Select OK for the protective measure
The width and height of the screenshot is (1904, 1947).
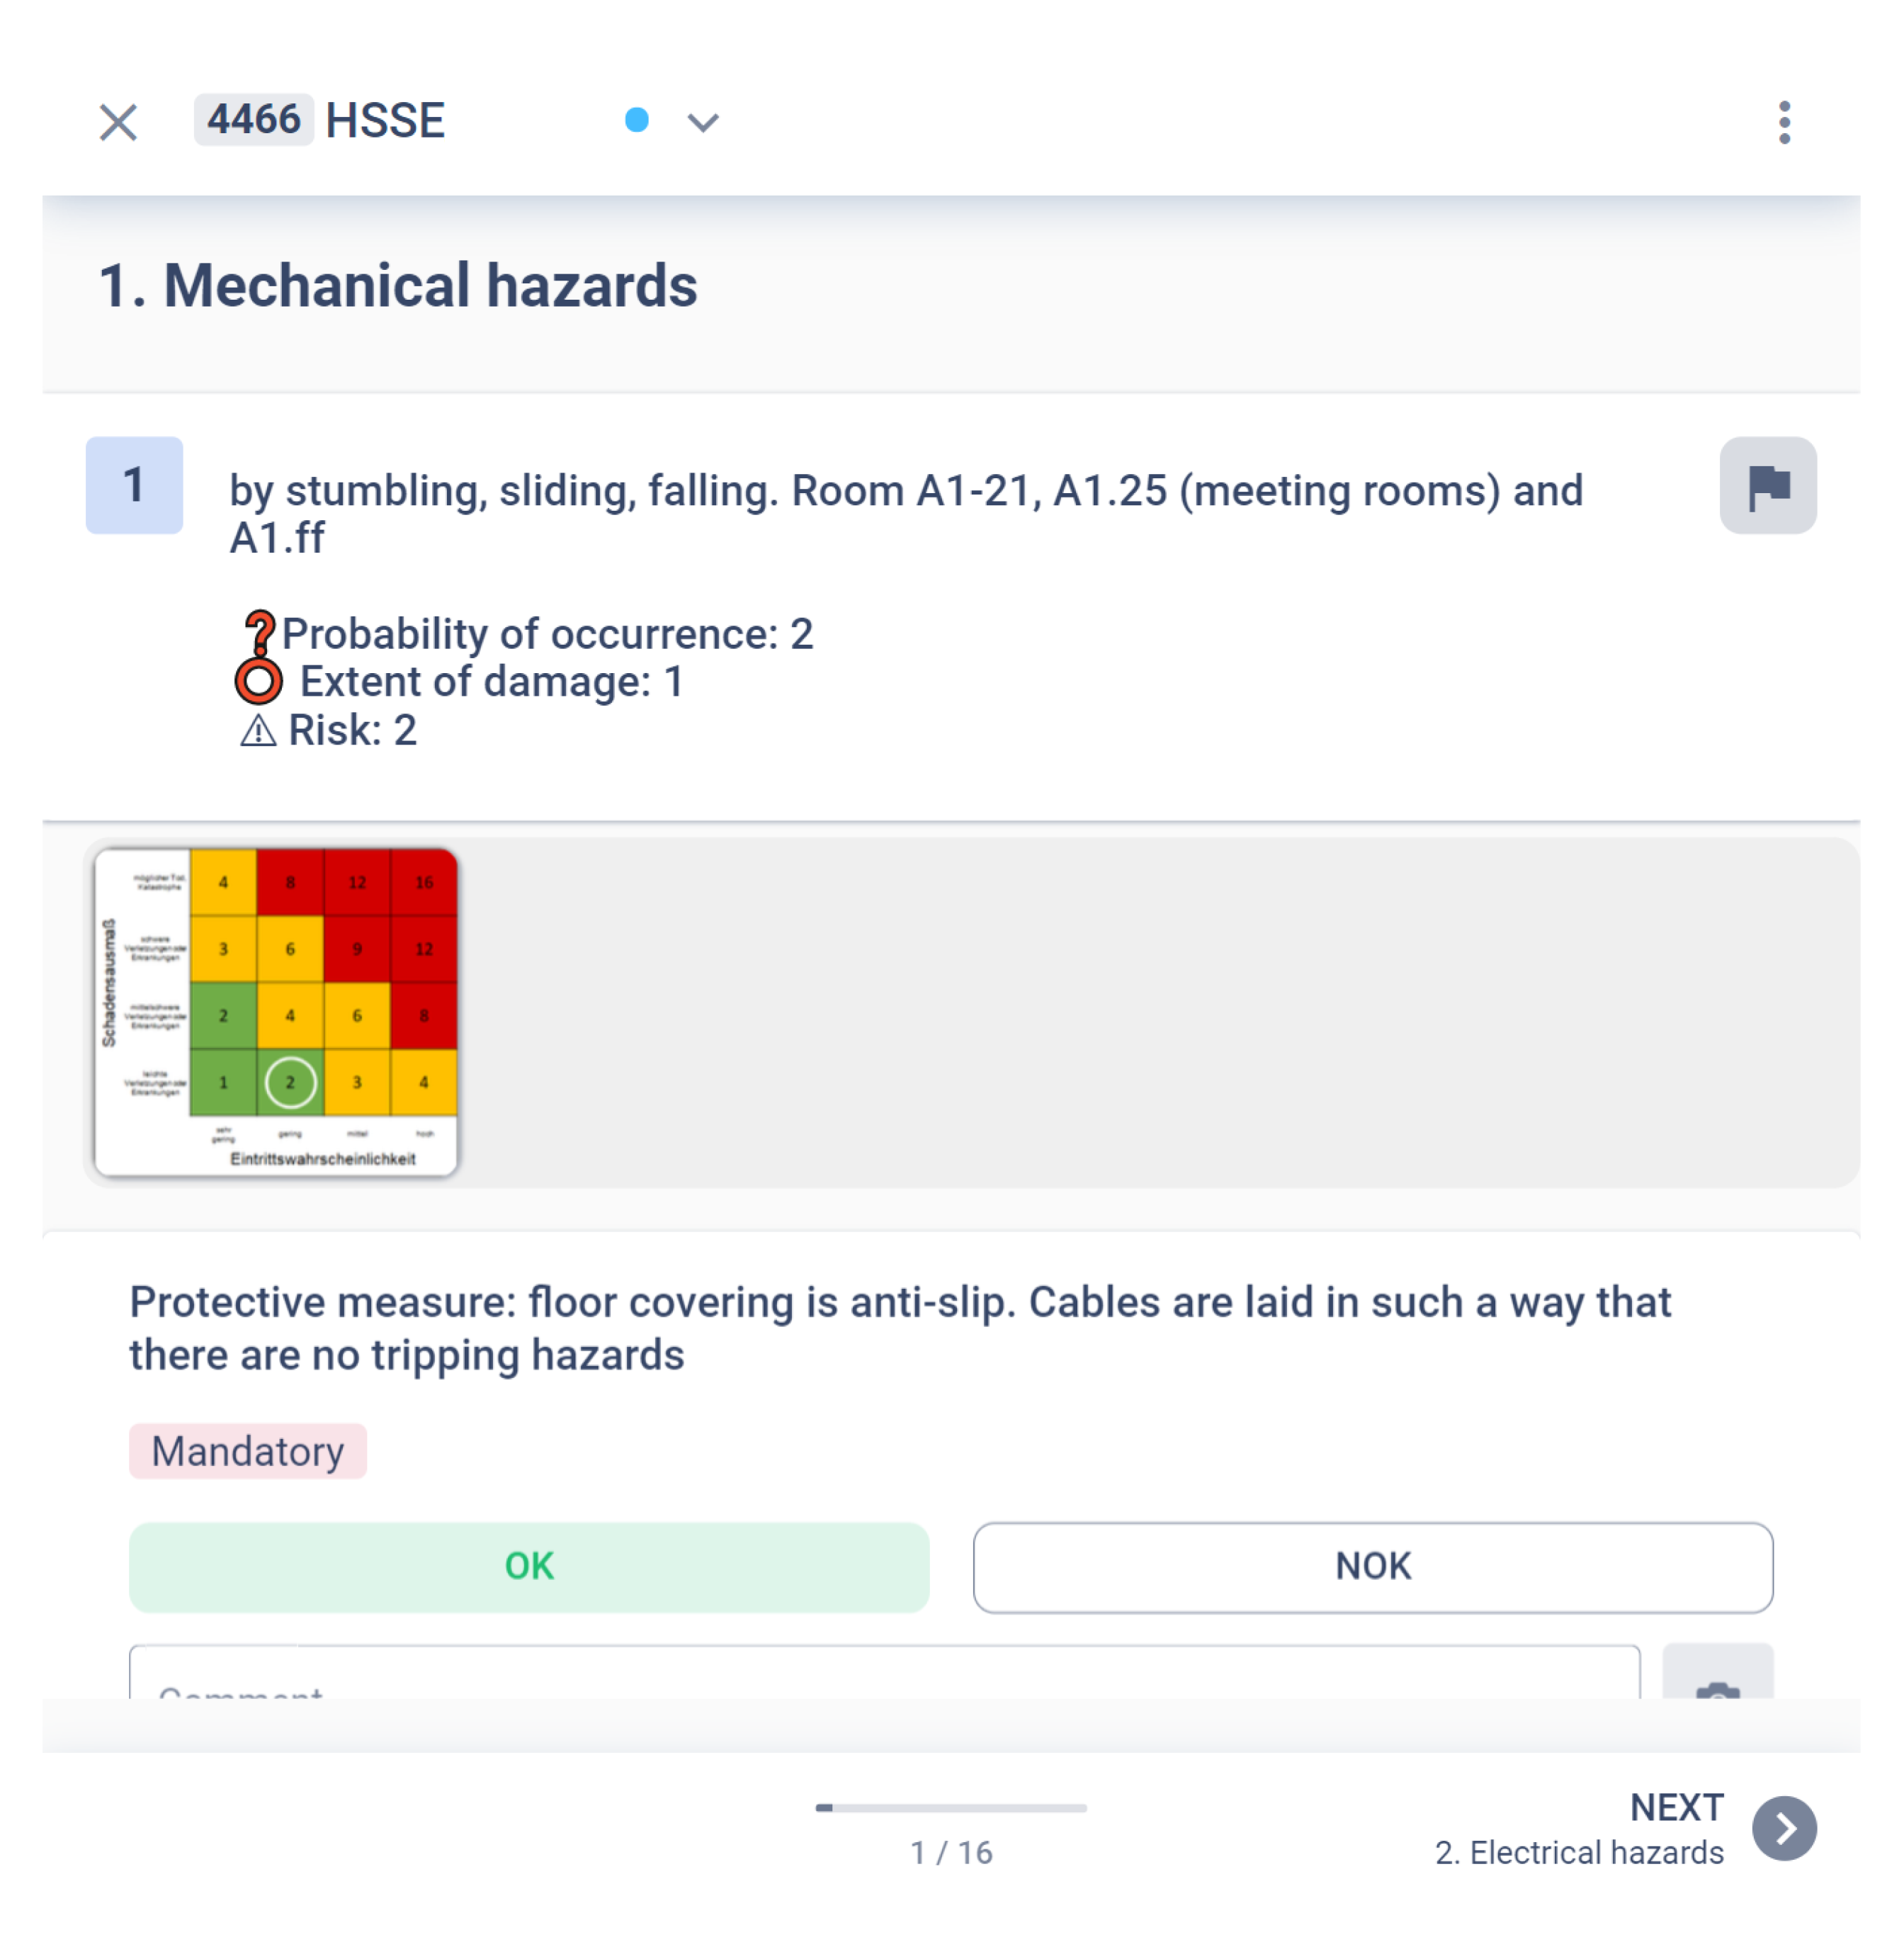point(529,1567)
